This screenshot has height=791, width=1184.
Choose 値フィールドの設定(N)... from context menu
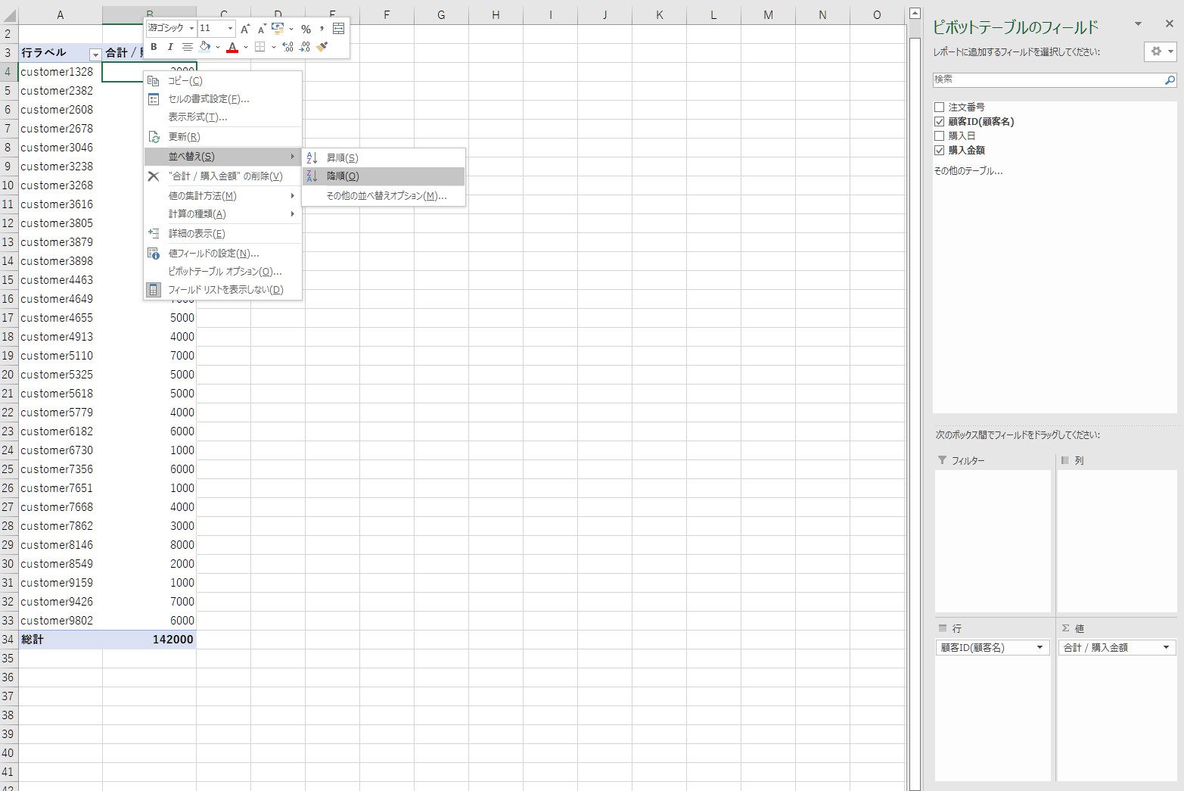(x=213, y=254)
